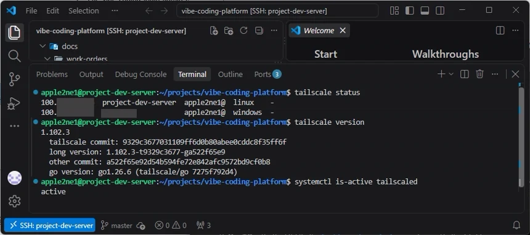Image resolution: width=530 pixels, height=235 pixels.
Task: Open forwarded ports indicator showing 3
Action: click(x=204, y=225)
